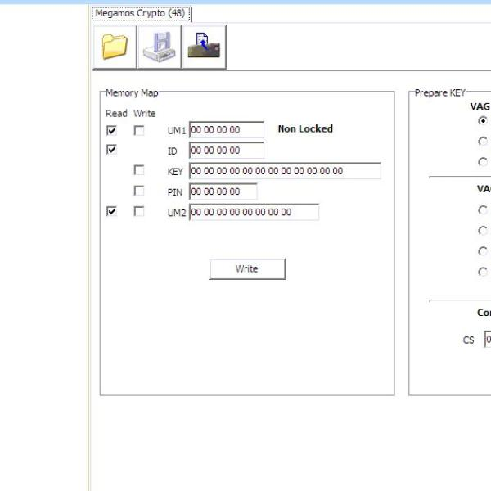Click the floppy disk save icon

(160, 47)
